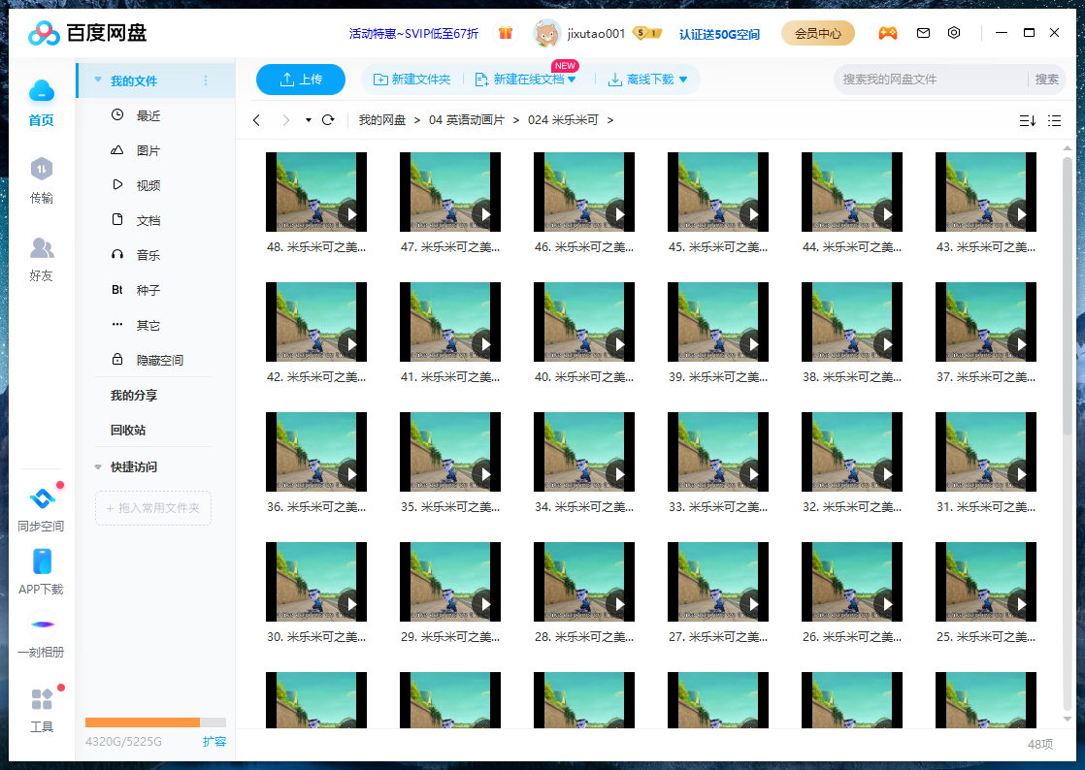The height and width of the screenshot is (770, 1085).
Task: Select the 视频 category icon in sidebar
Action: tap(116, 185)
